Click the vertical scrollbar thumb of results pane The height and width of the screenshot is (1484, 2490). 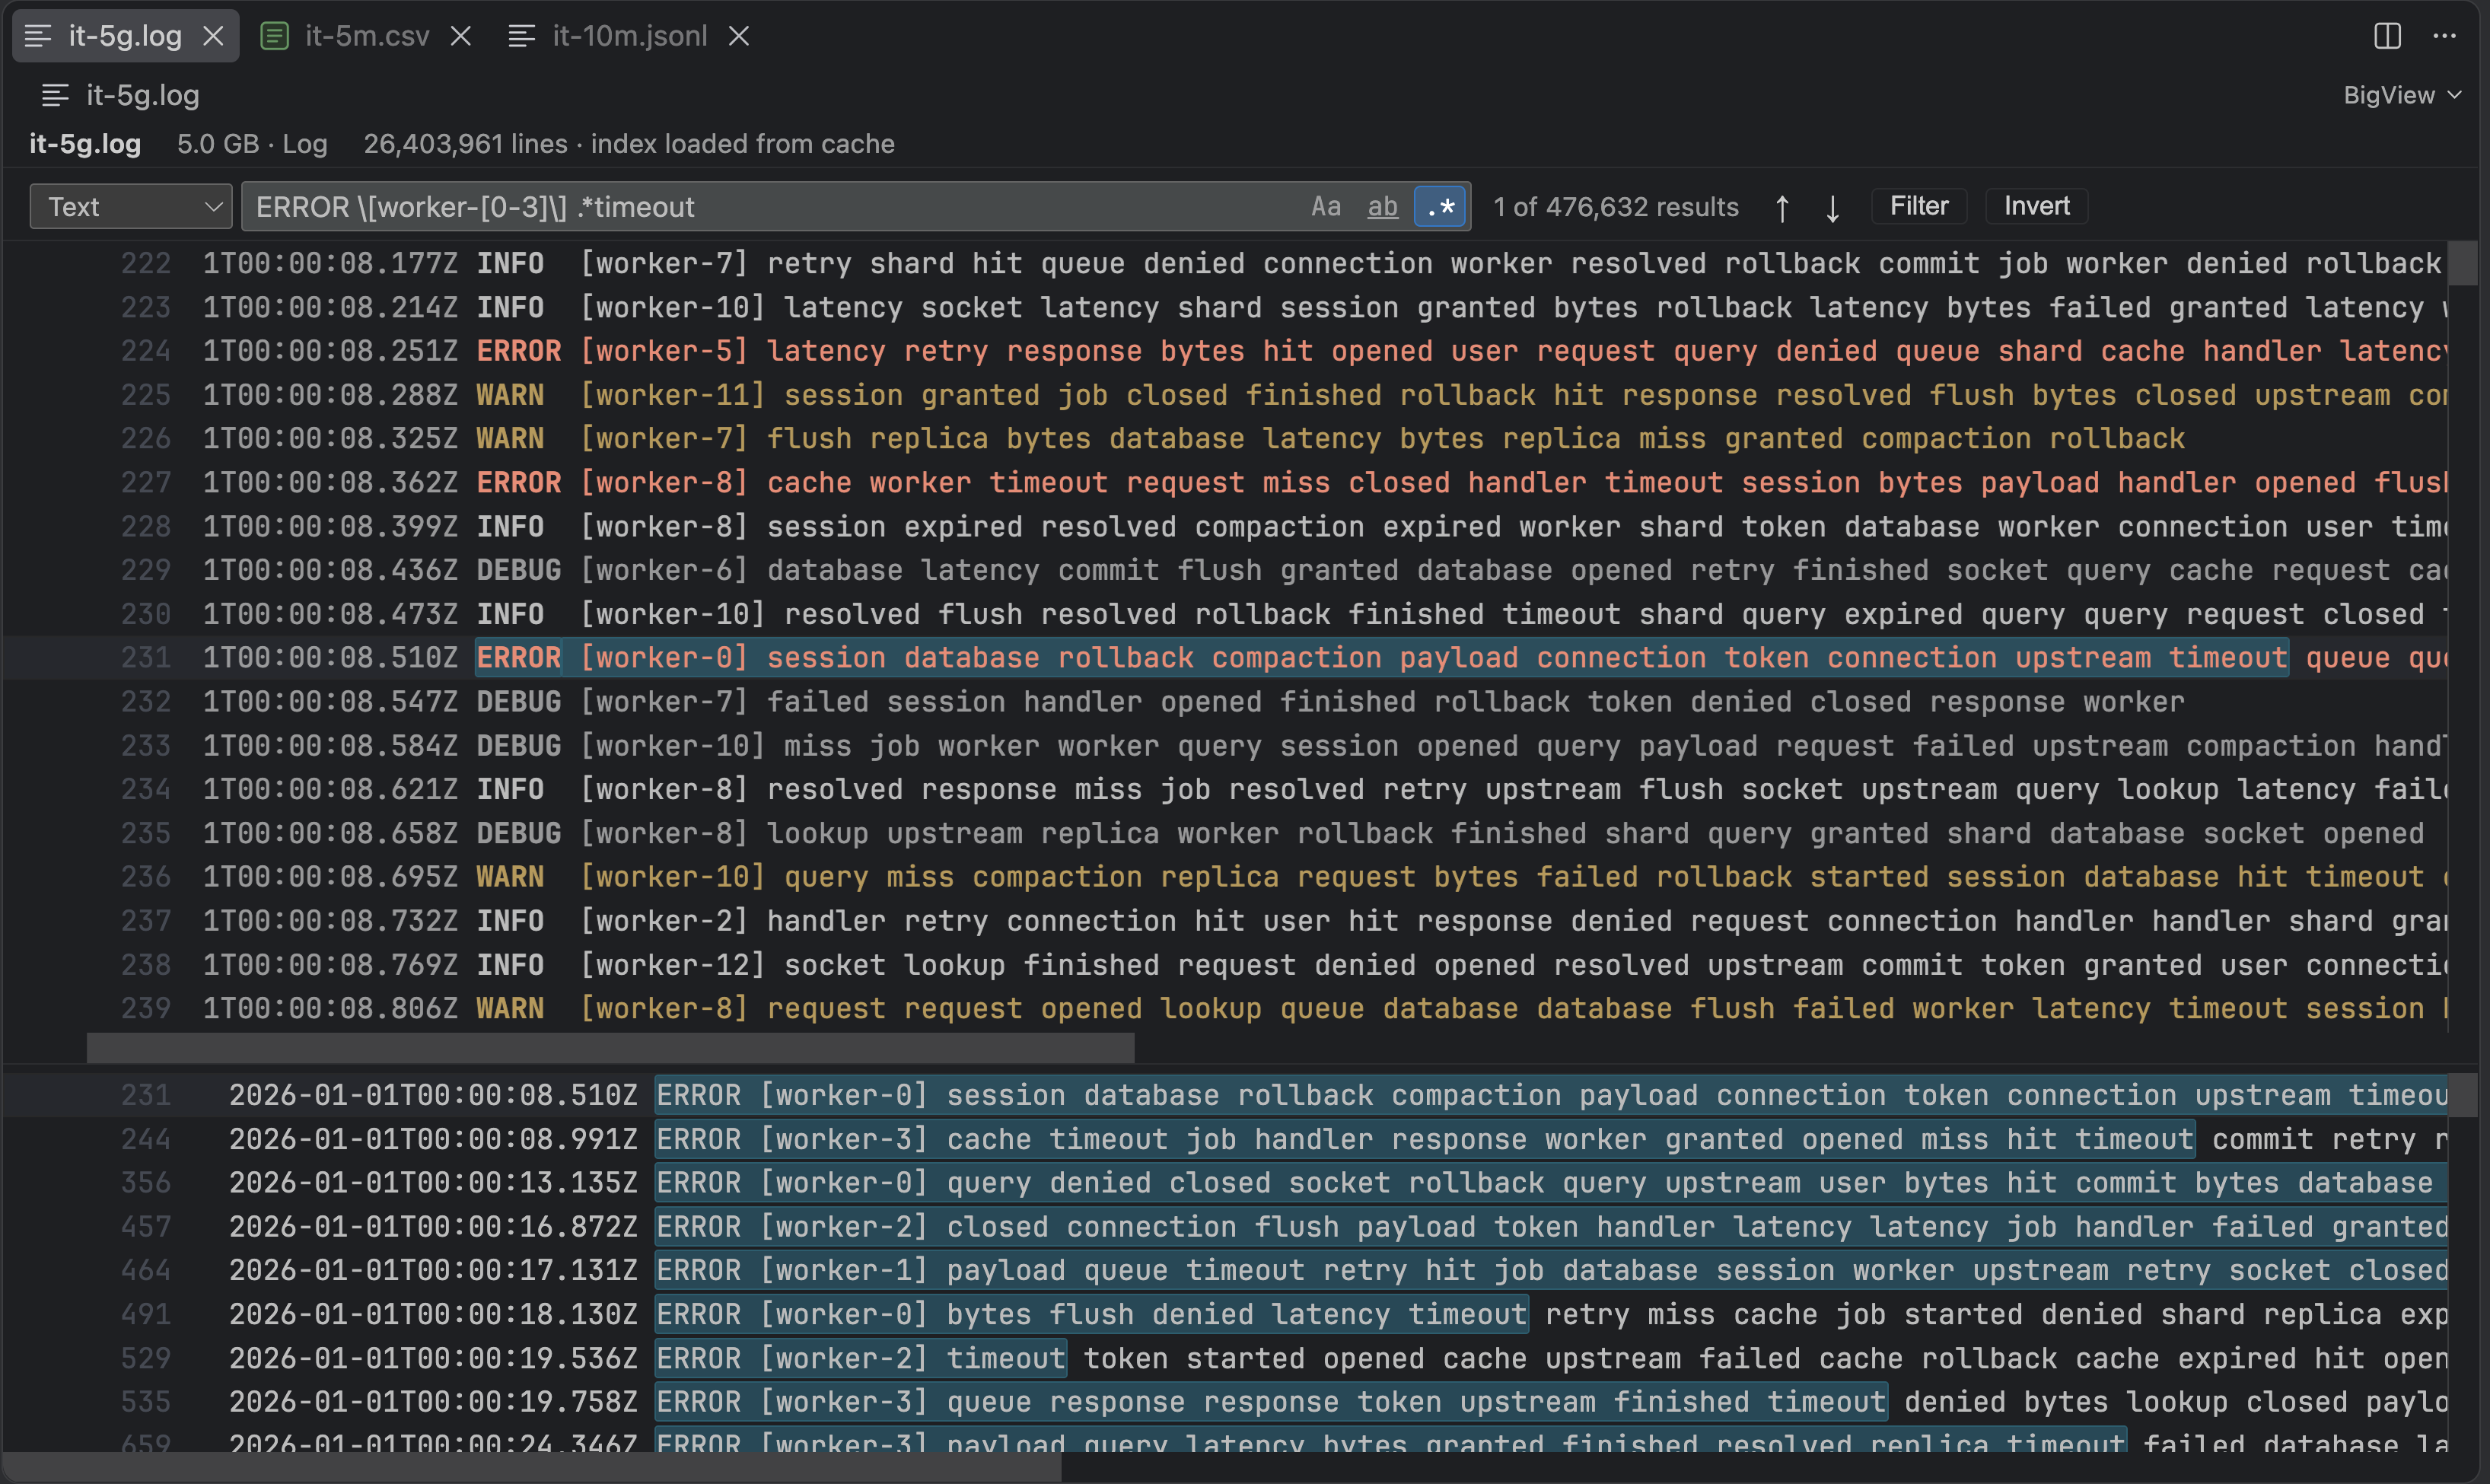pyautogui.click(x=2463, y=1094)
